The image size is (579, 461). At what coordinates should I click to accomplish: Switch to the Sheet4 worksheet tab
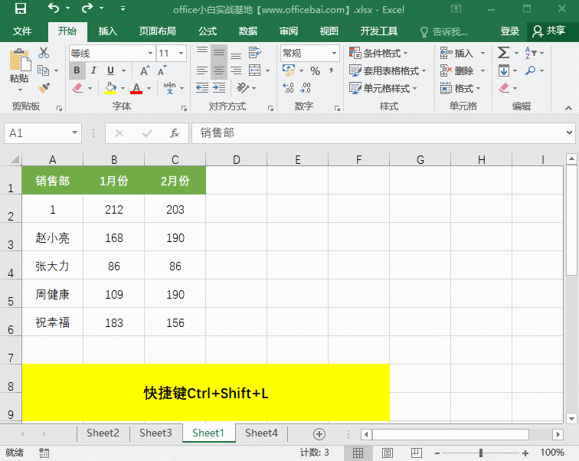[x=261, y=433]
